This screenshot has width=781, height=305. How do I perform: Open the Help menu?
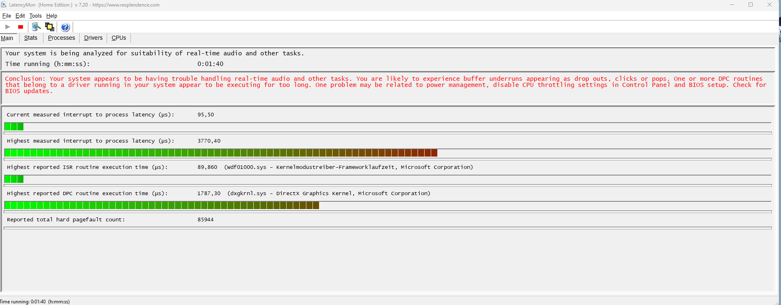(x=52, y=16)
